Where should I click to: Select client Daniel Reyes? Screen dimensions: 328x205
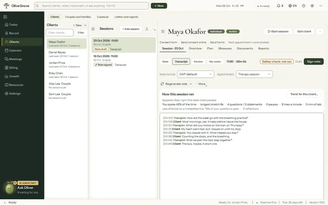click(66, 54)
